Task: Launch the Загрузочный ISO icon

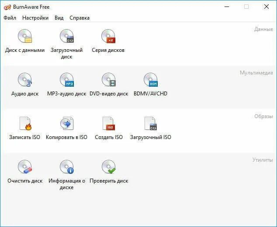Action: click(150, 123)
